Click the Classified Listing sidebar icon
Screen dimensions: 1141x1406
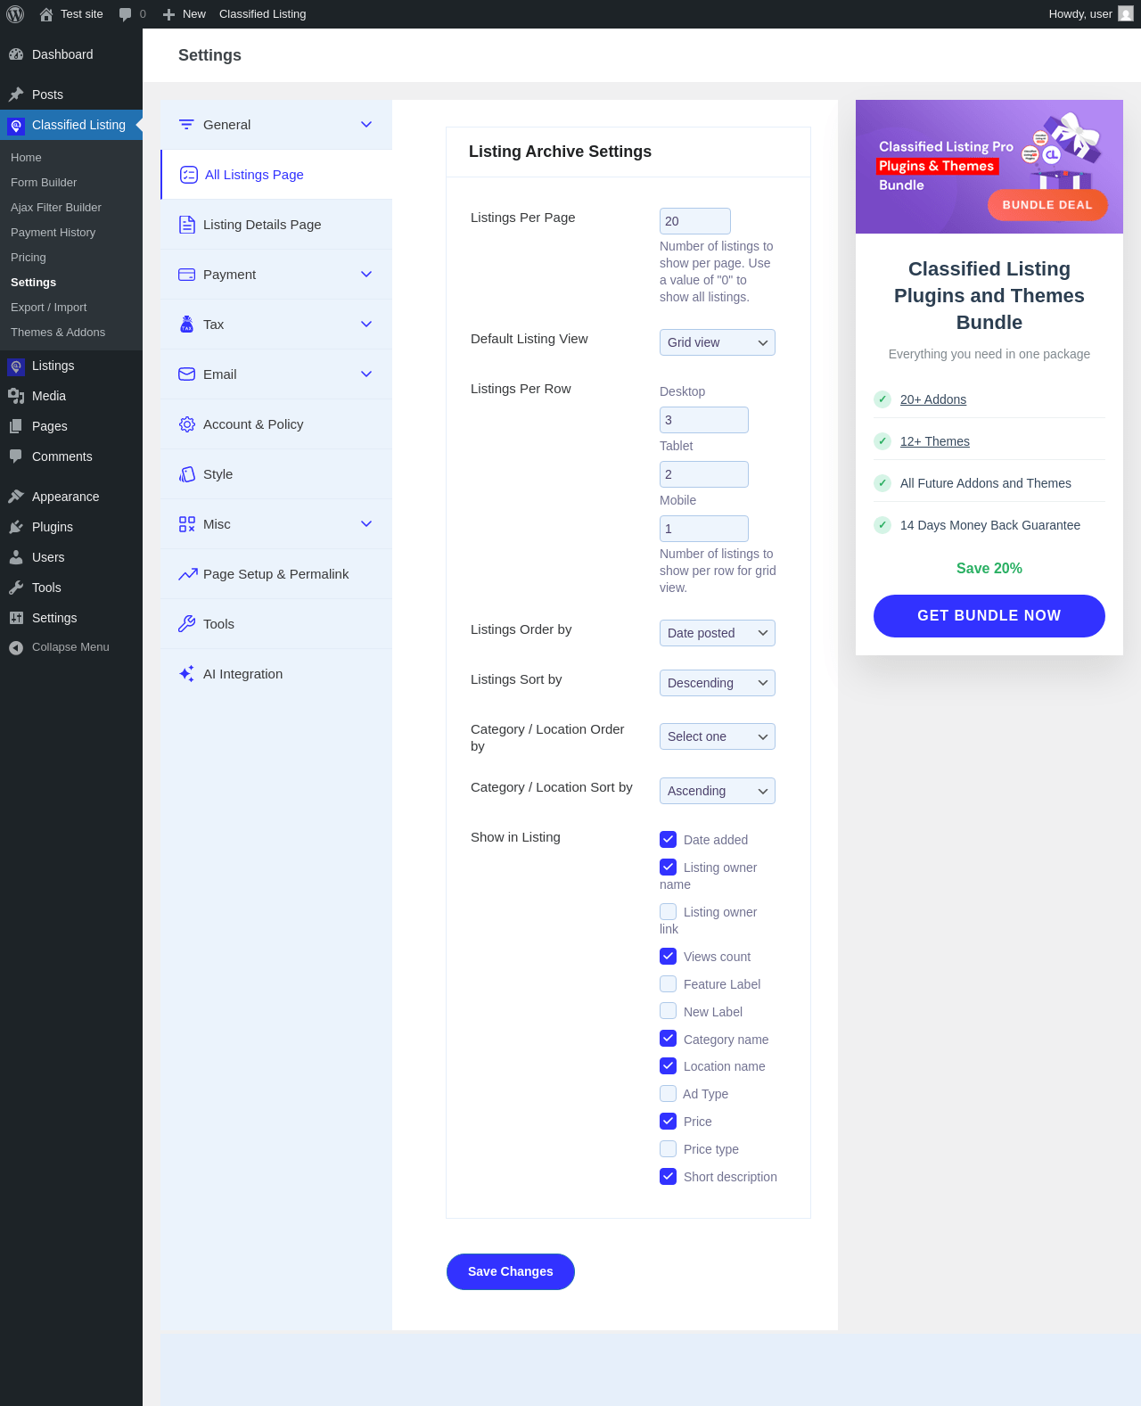click(x=16, y=126)
